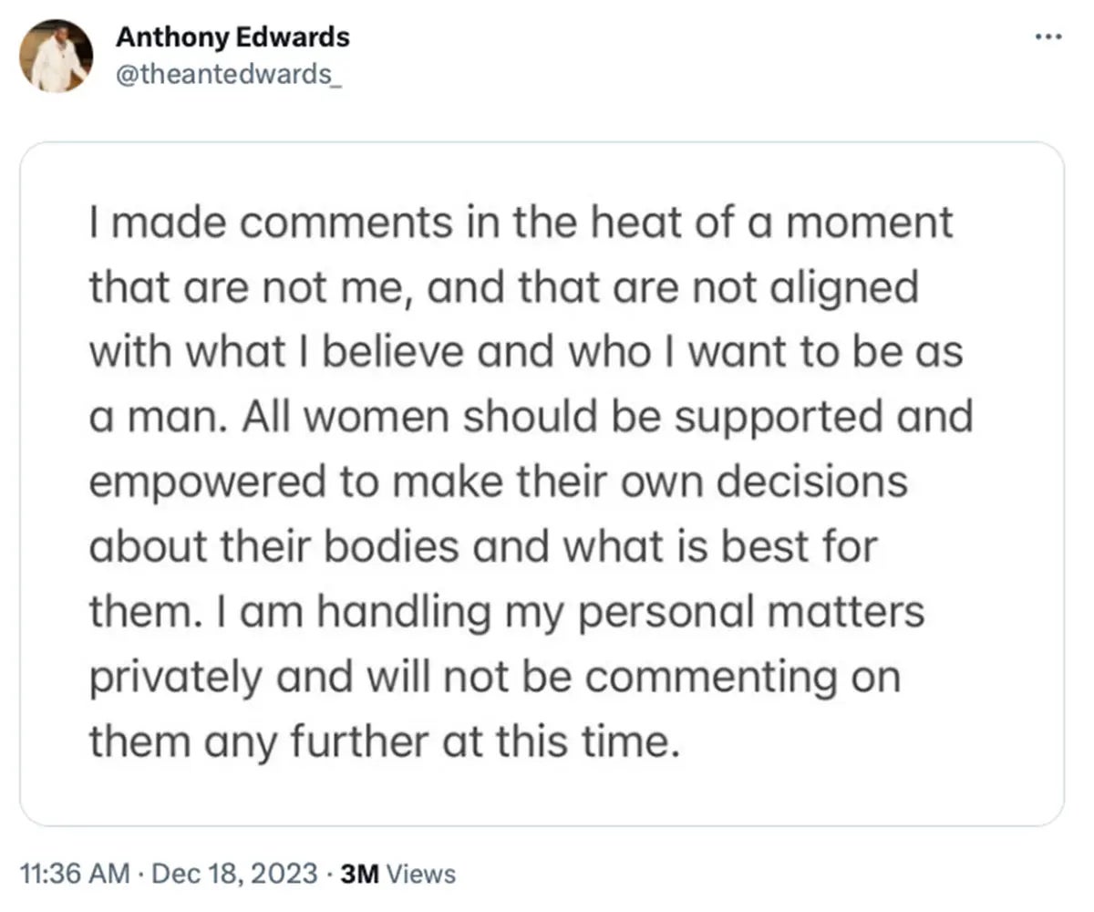This screenshot has height=912, width=1094.
Task: Click the line starting "I made comments"
Action: pyautogui.click(x=521, y=223)
